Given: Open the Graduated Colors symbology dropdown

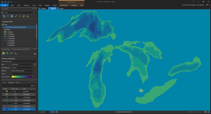Looking at the screenshot, I should coord(19,61).
